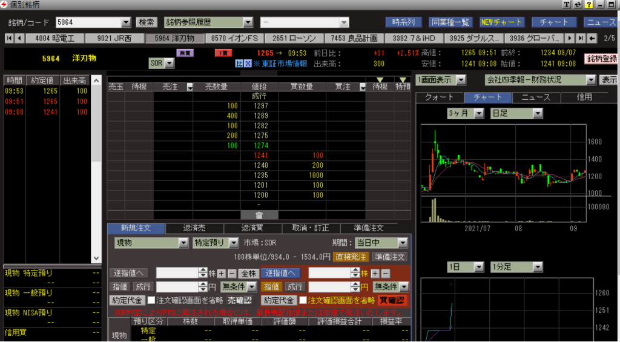Expand the 3ヶ月 chart period dropdown
This screenshot has width=620, height=342.
[x=465, y=113]
